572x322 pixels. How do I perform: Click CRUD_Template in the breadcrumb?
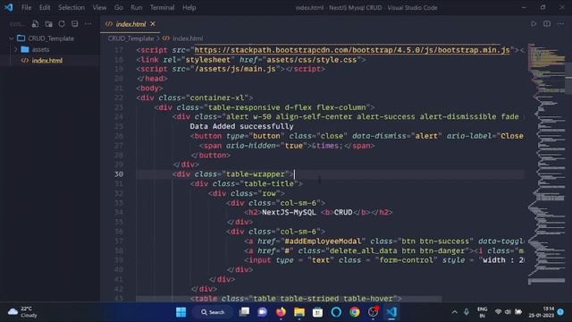[x=130, y=38]
